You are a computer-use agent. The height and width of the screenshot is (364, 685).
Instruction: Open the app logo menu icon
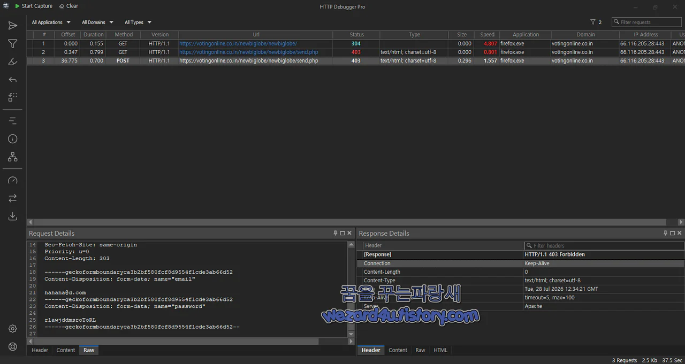tap(5, 6)
